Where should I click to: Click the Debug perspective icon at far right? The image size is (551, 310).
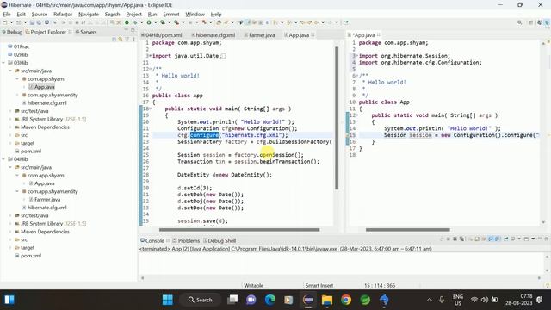click(x=548, y=22)
